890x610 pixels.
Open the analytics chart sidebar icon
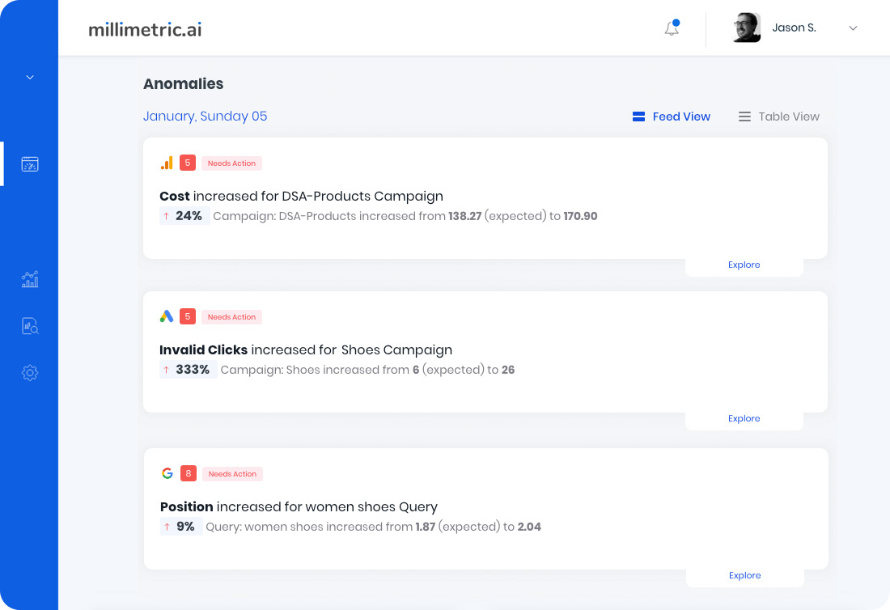30,280
